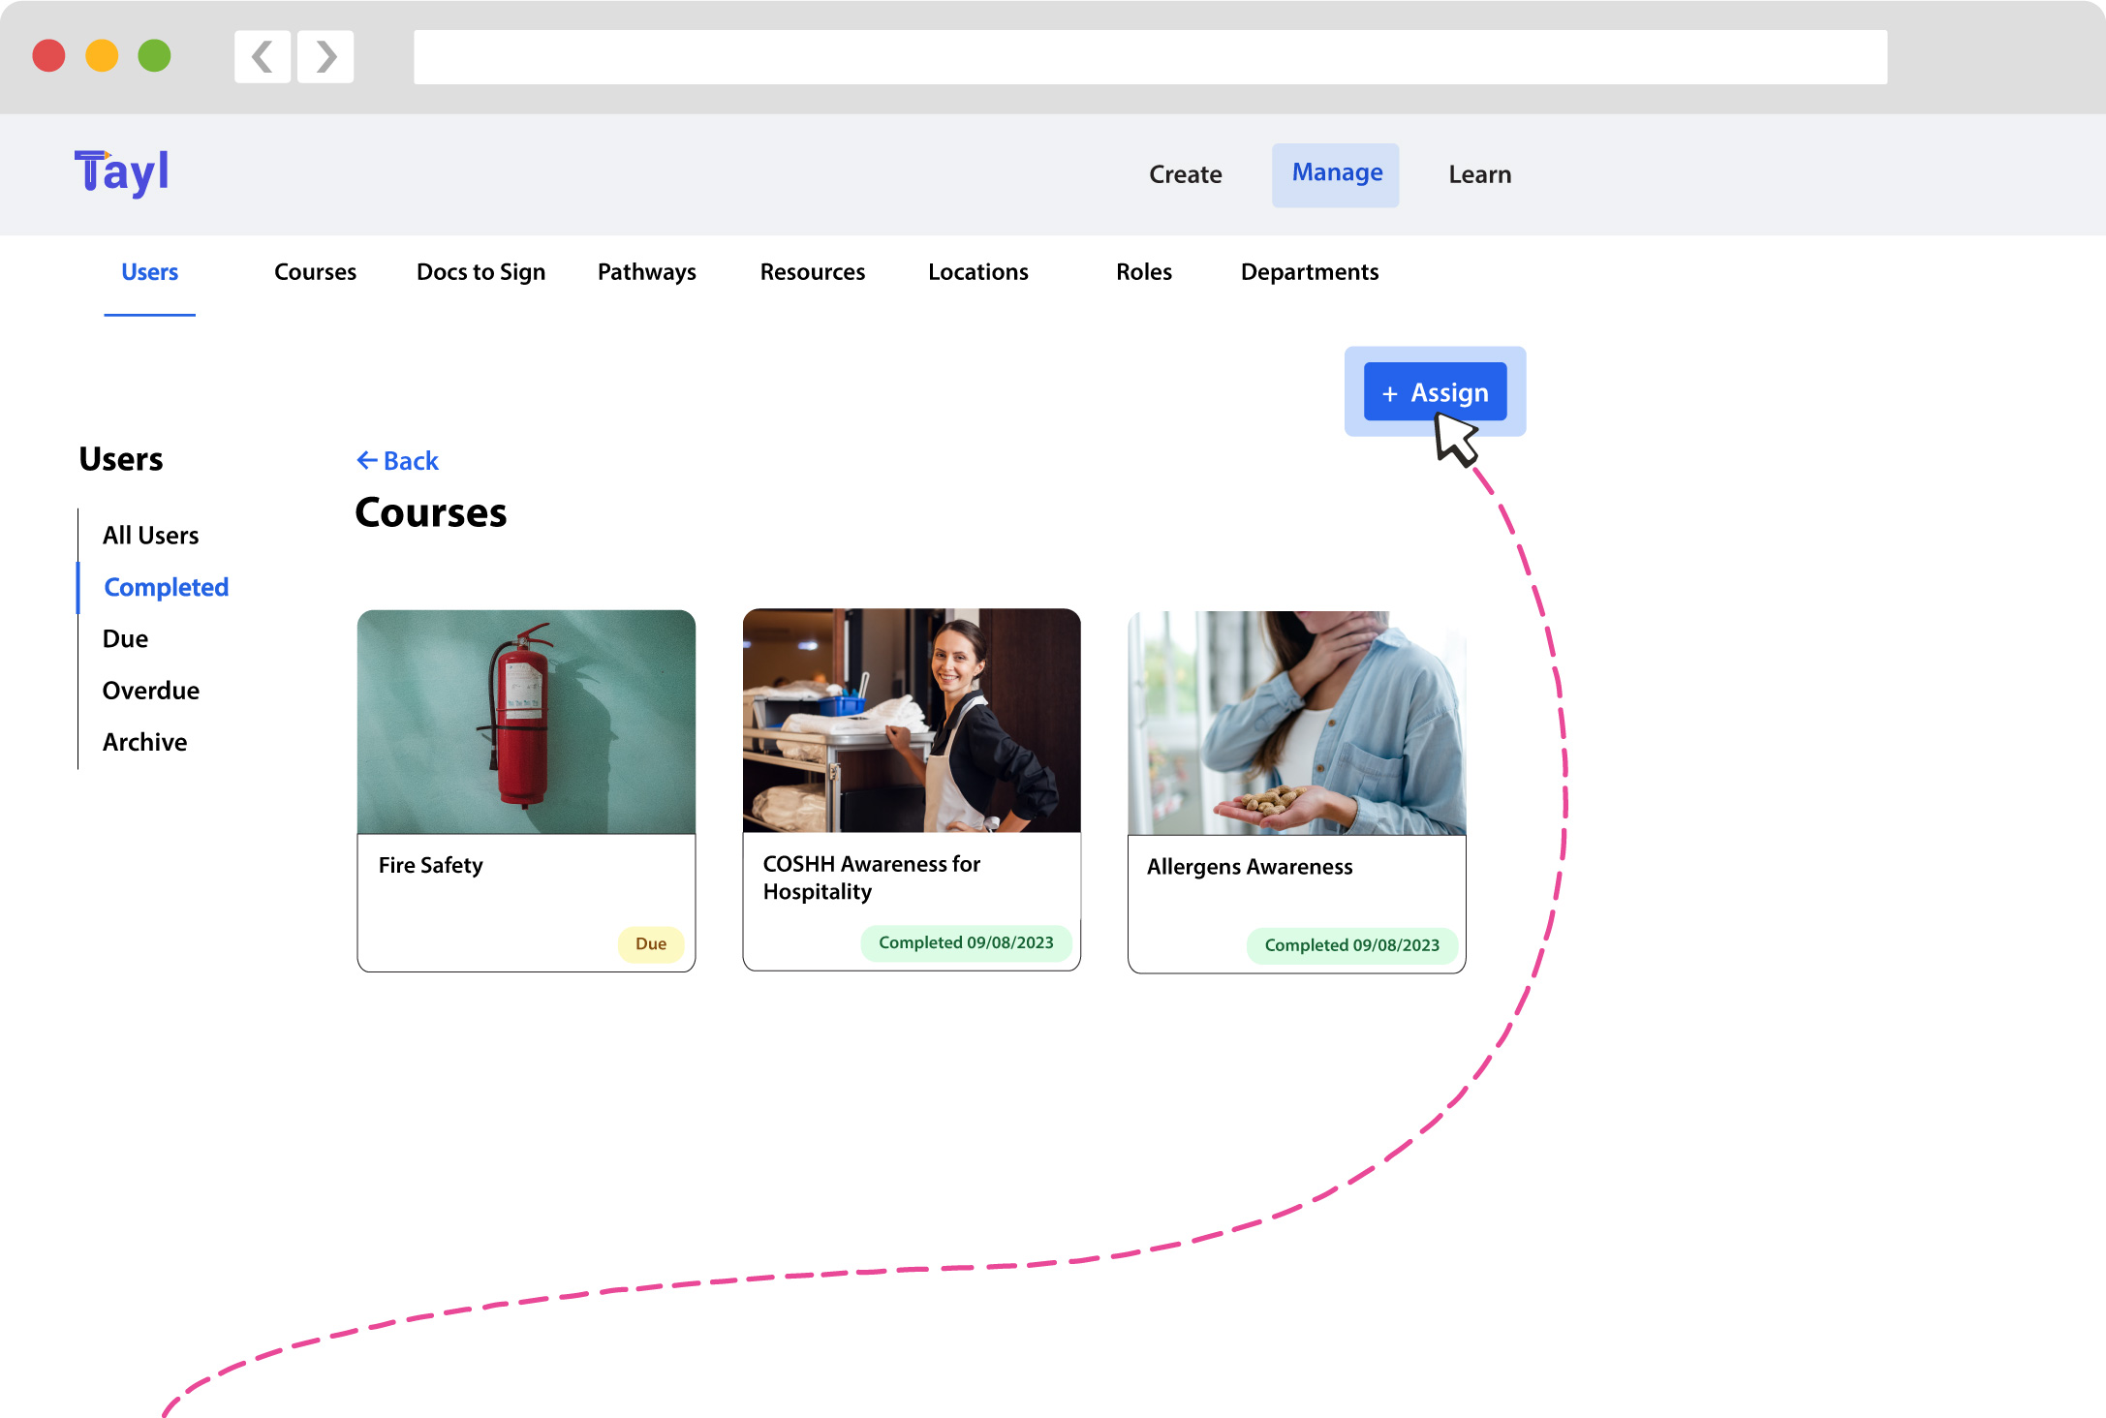Click the plus Assign button
Screen dimensions: 2106x1418
(1434, 391)
